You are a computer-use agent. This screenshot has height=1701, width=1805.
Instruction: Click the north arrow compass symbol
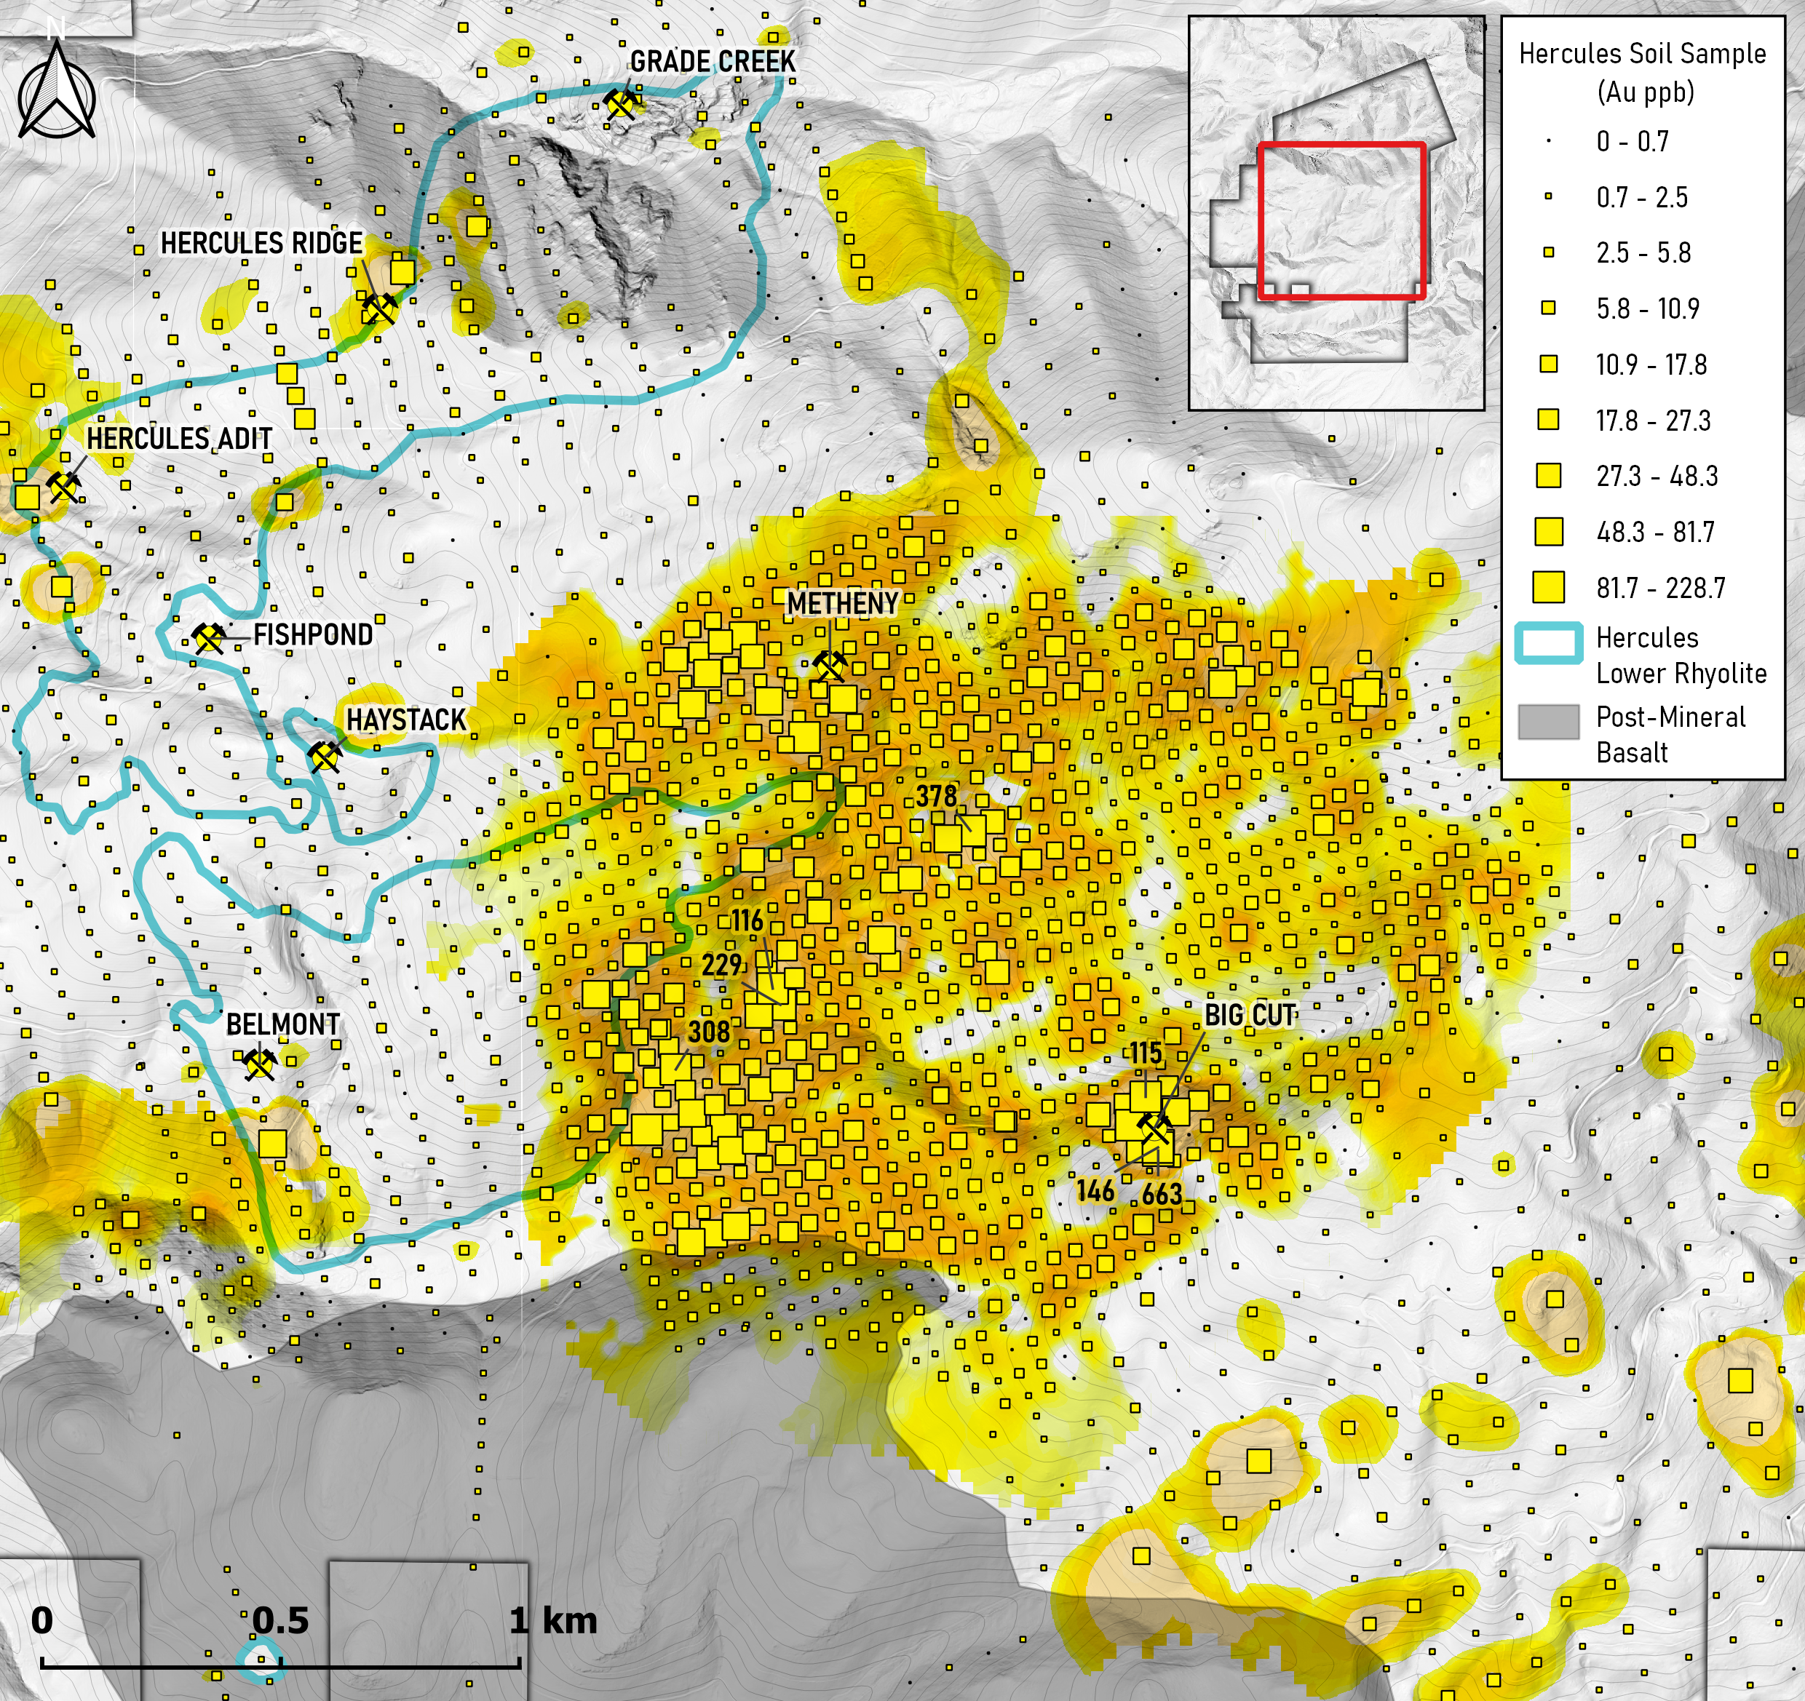coord(57,90)
